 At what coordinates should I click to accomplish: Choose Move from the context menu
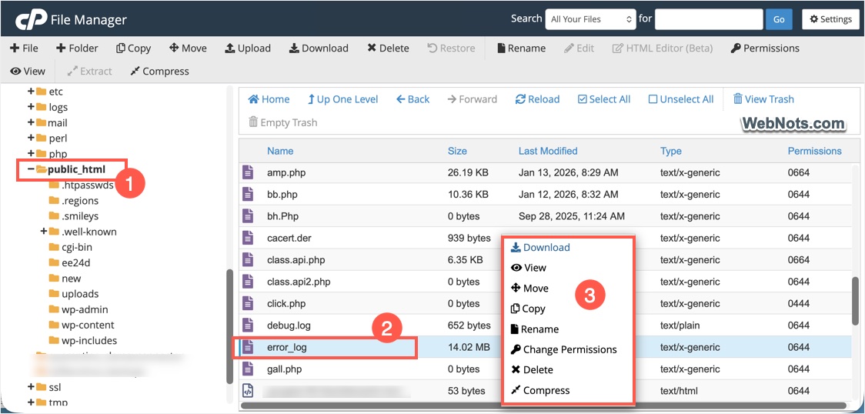[529, 289]
